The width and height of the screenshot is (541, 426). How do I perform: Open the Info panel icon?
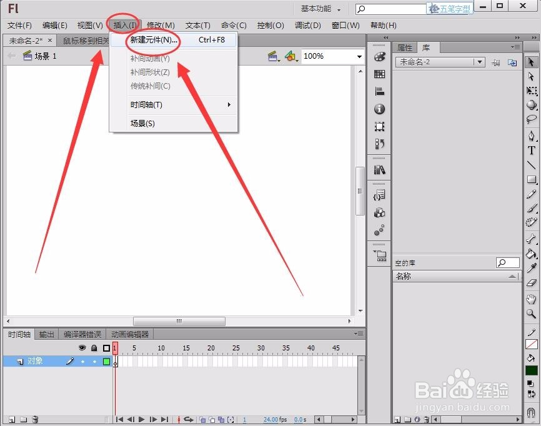(x=380, y=109)
